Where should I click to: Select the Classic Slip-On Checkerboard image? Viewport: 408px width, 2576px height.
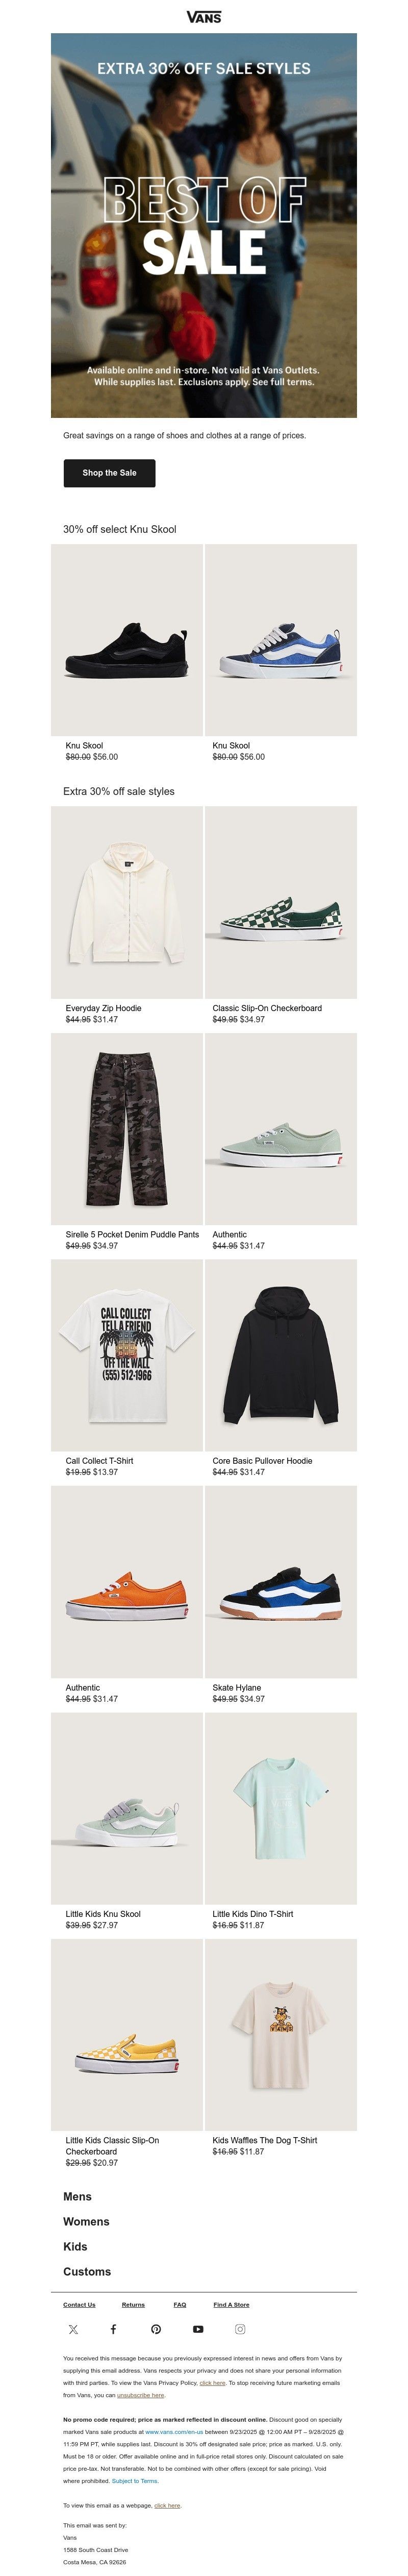click(280, 902)
